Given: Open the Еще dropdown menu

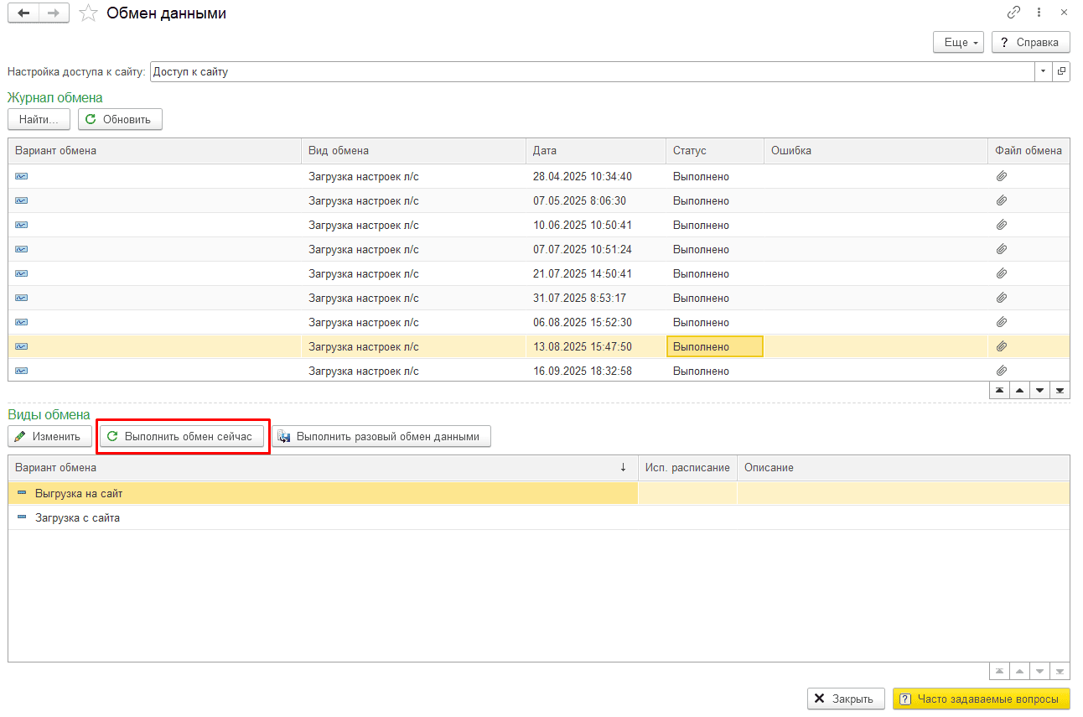Looking at the screenshot, I should [x=957, y=42].
